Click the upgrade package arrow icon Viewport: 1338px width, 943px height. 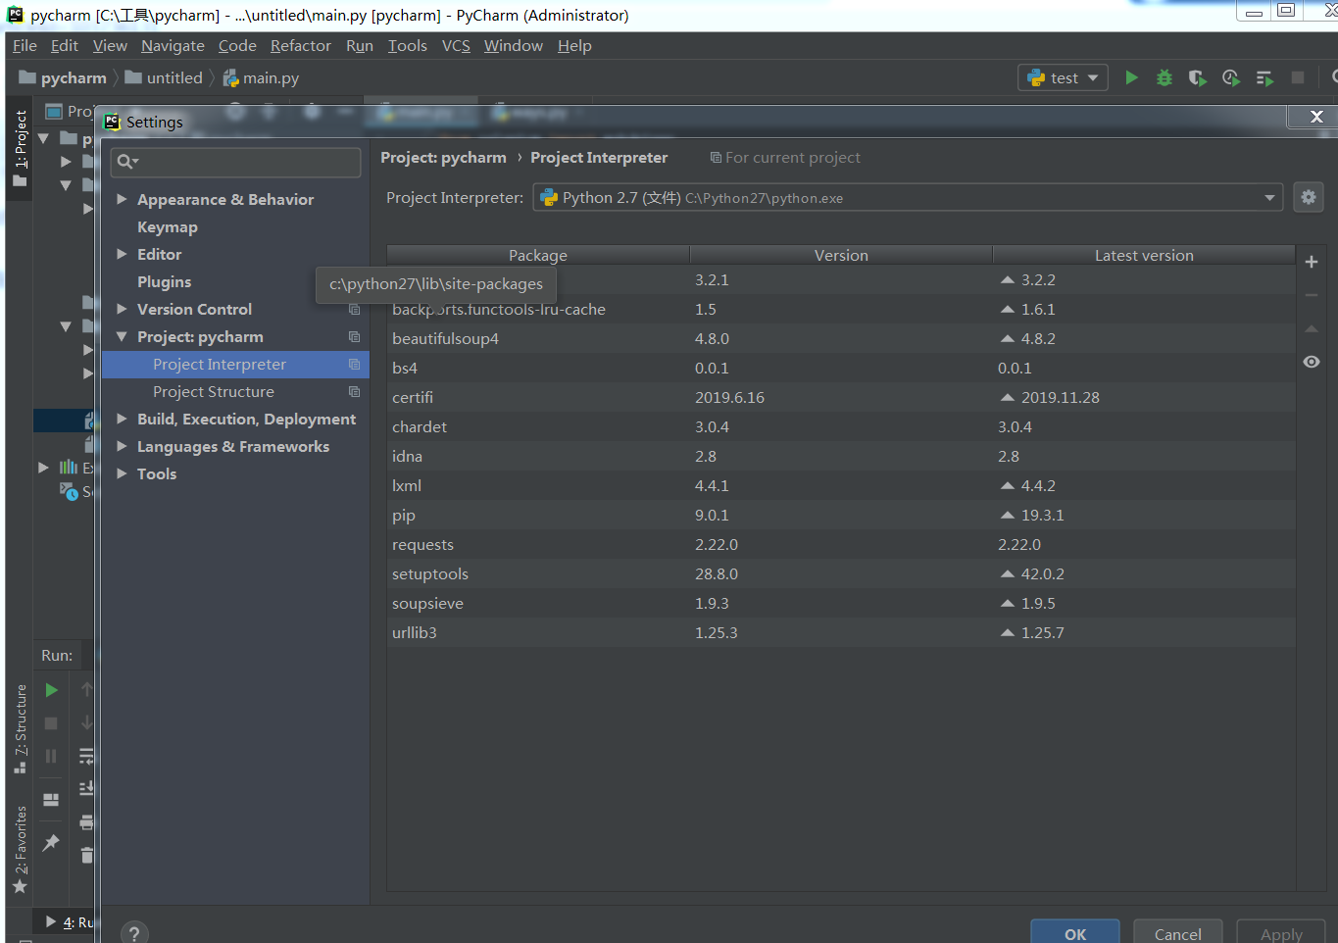click(x=1312, y=328)
